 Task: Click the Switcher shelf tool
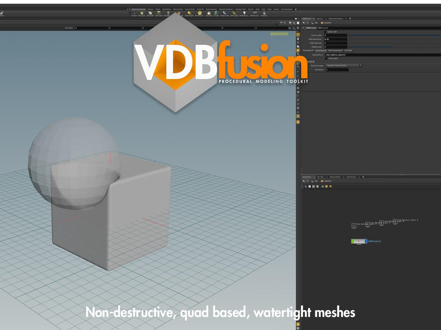point(264,13)
